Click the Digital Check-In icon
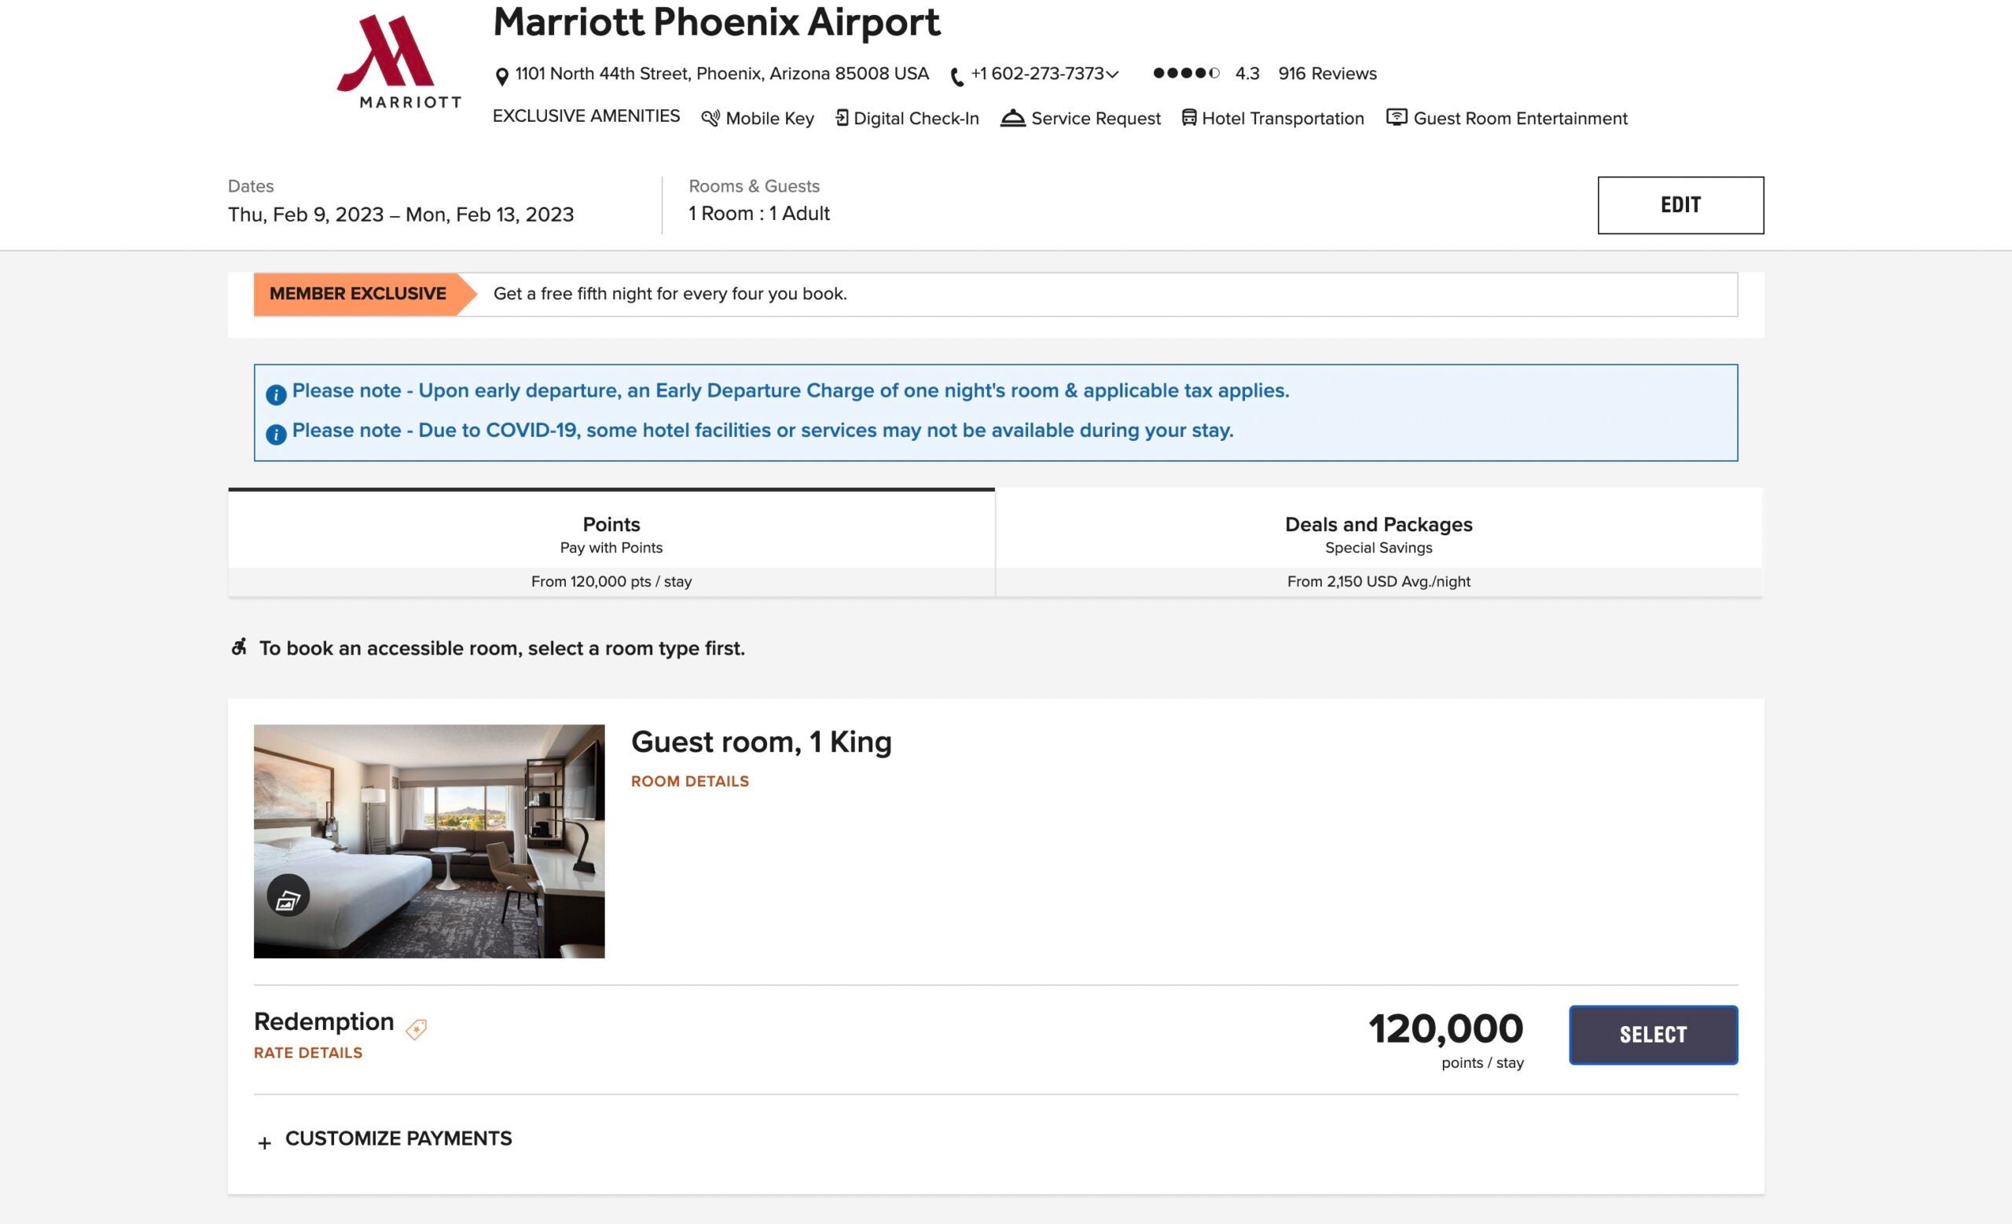Image resolution: width=2012 pixels, height=1224 pixels. point(843,118)
